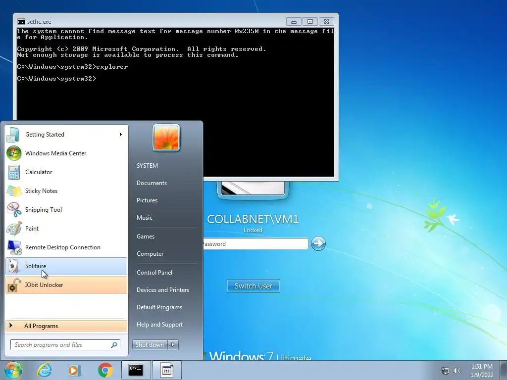This screenshot has width=507, height=380.
Task: Open the Paint palette icon
Action: click(14, 229)
